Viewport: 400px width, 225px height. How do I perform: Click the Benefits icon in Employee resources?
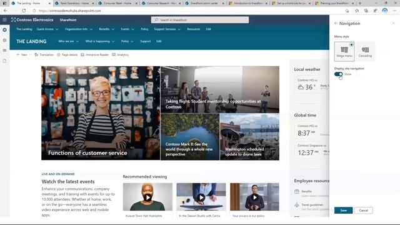[x=297, y=192]
